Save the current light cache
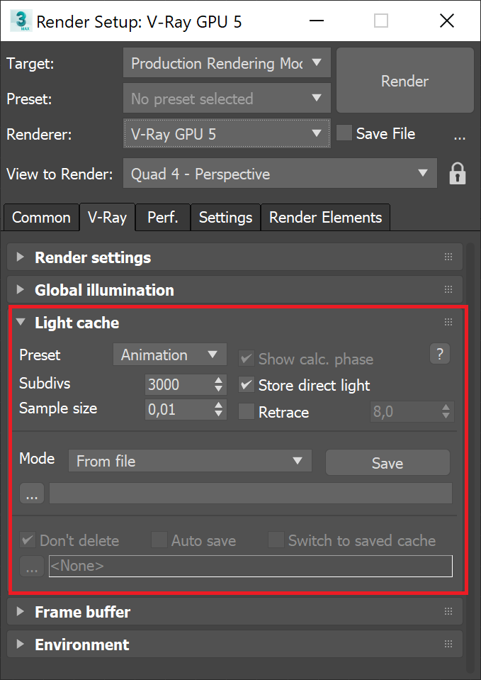Screen dimensions: 481x680 click(x=387, y=462)
